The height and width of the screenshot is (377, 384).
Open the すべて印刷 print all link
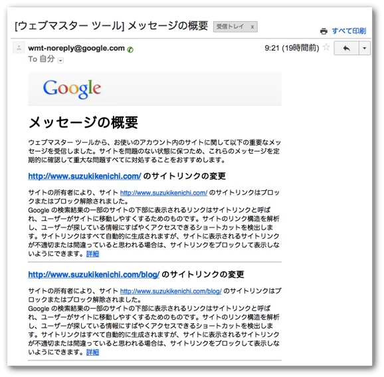pyautogui.click(x=349, y=31)
